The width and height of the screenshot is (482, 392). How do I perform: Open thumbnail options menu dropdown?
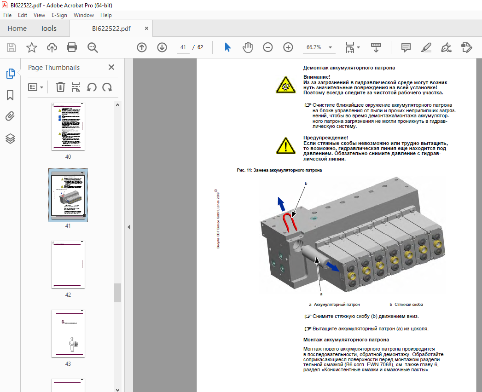(35, 87)
